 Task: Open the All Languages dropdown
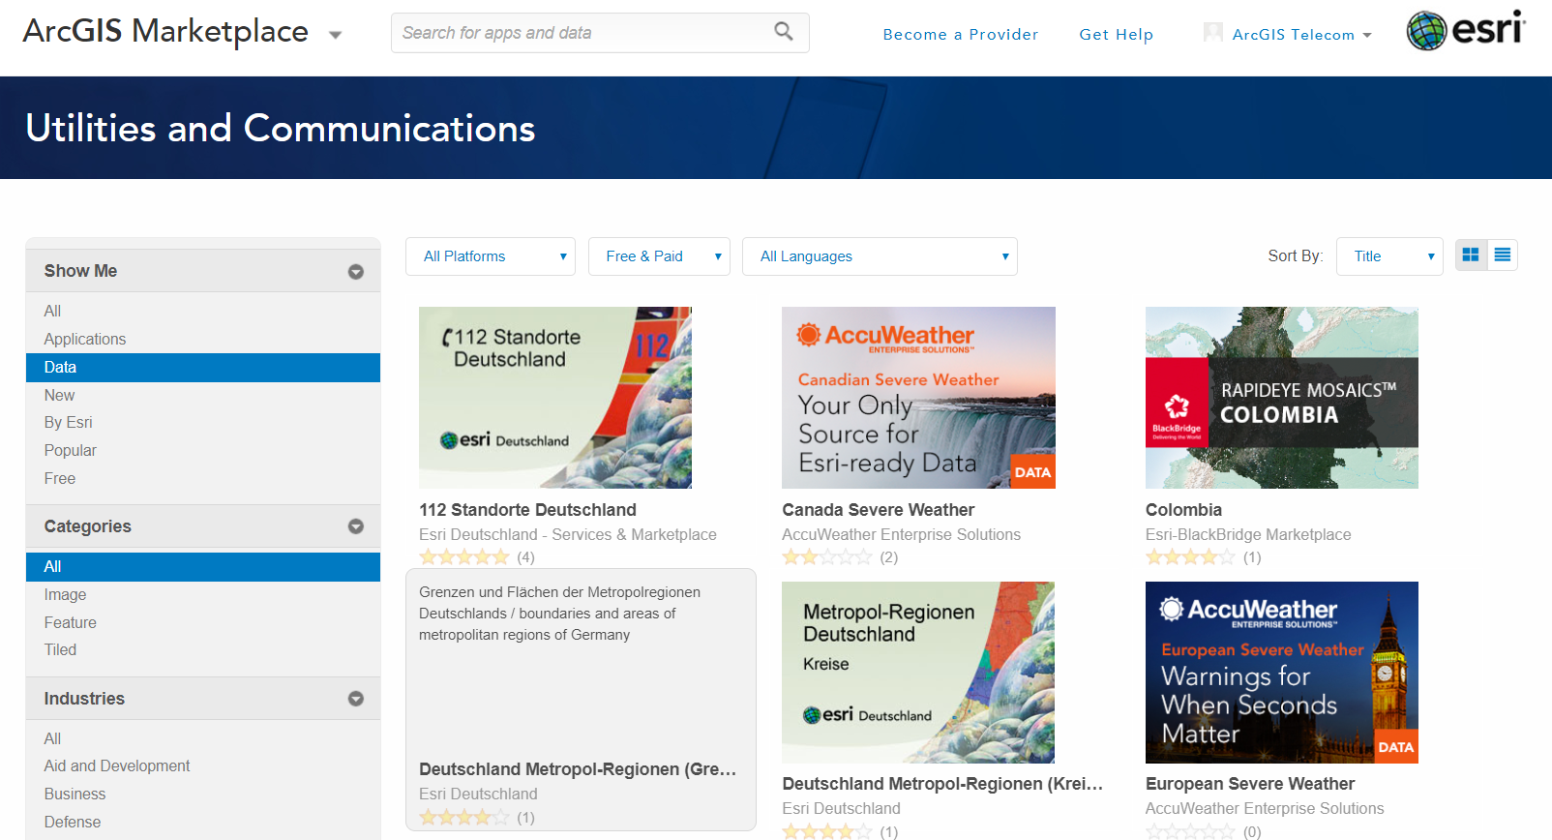point(880,256)
